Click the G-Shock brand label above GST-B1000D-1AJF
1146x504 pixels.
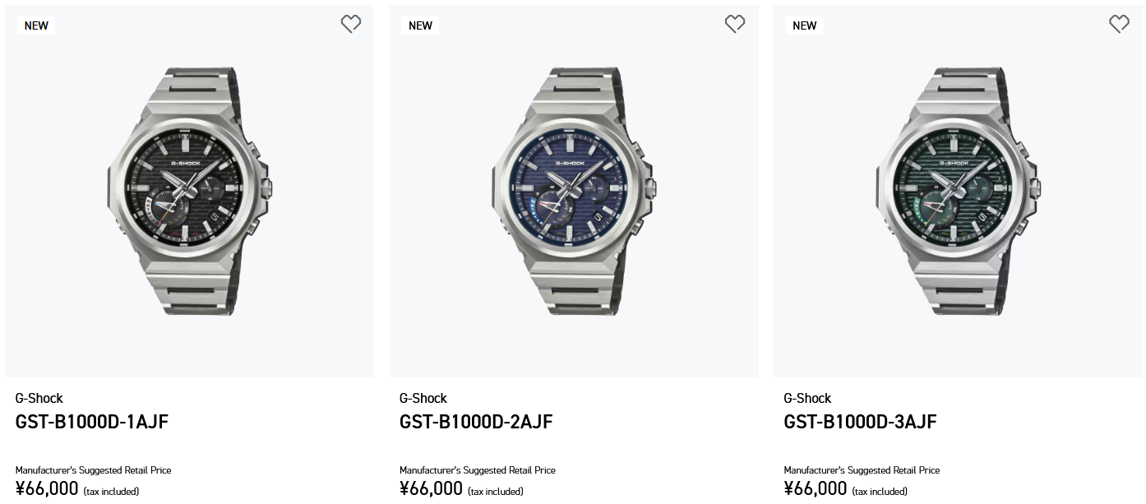point(39,398)
